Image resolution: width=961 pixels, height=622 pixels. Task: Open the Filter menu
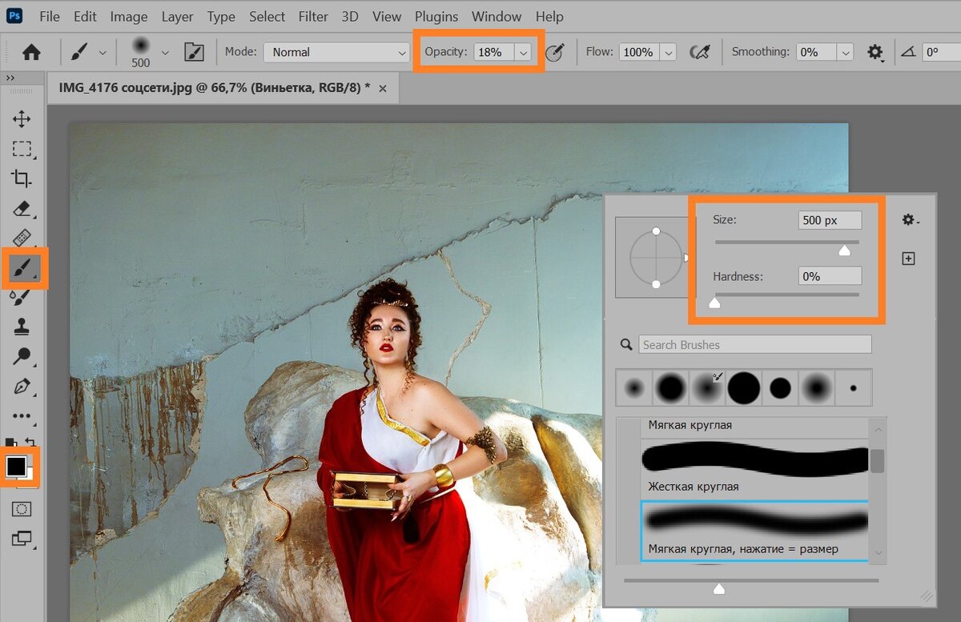(x=313, y=16)
